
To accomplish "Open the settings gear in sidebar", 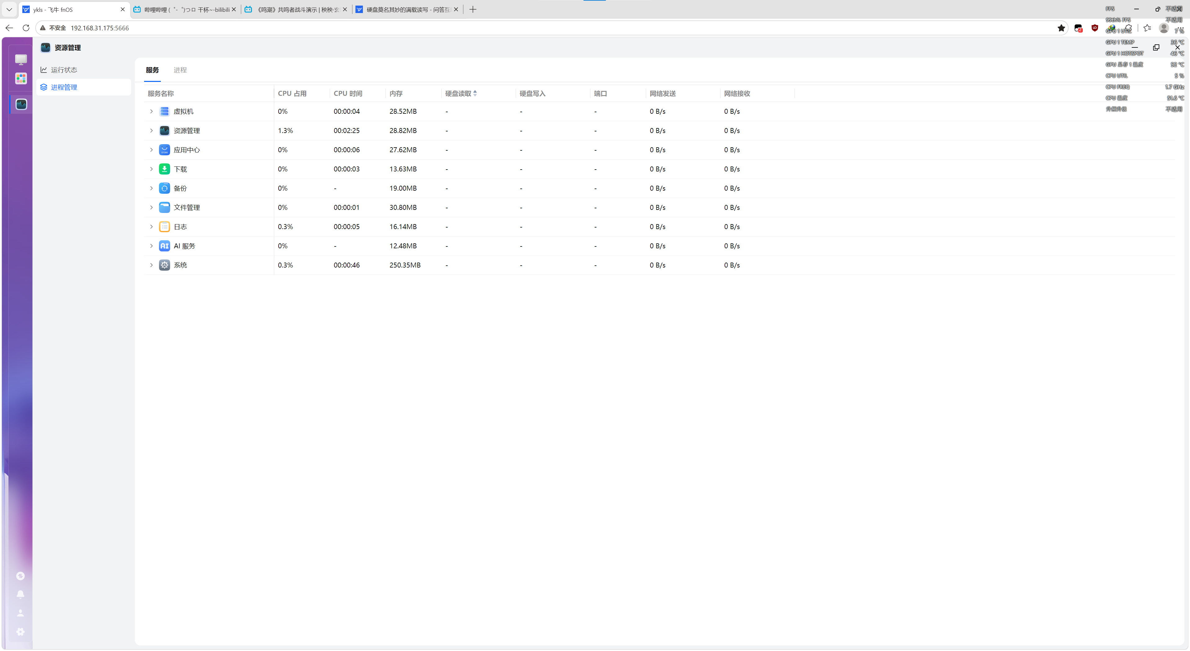I will pyautogui.click(x=20, y=631).
